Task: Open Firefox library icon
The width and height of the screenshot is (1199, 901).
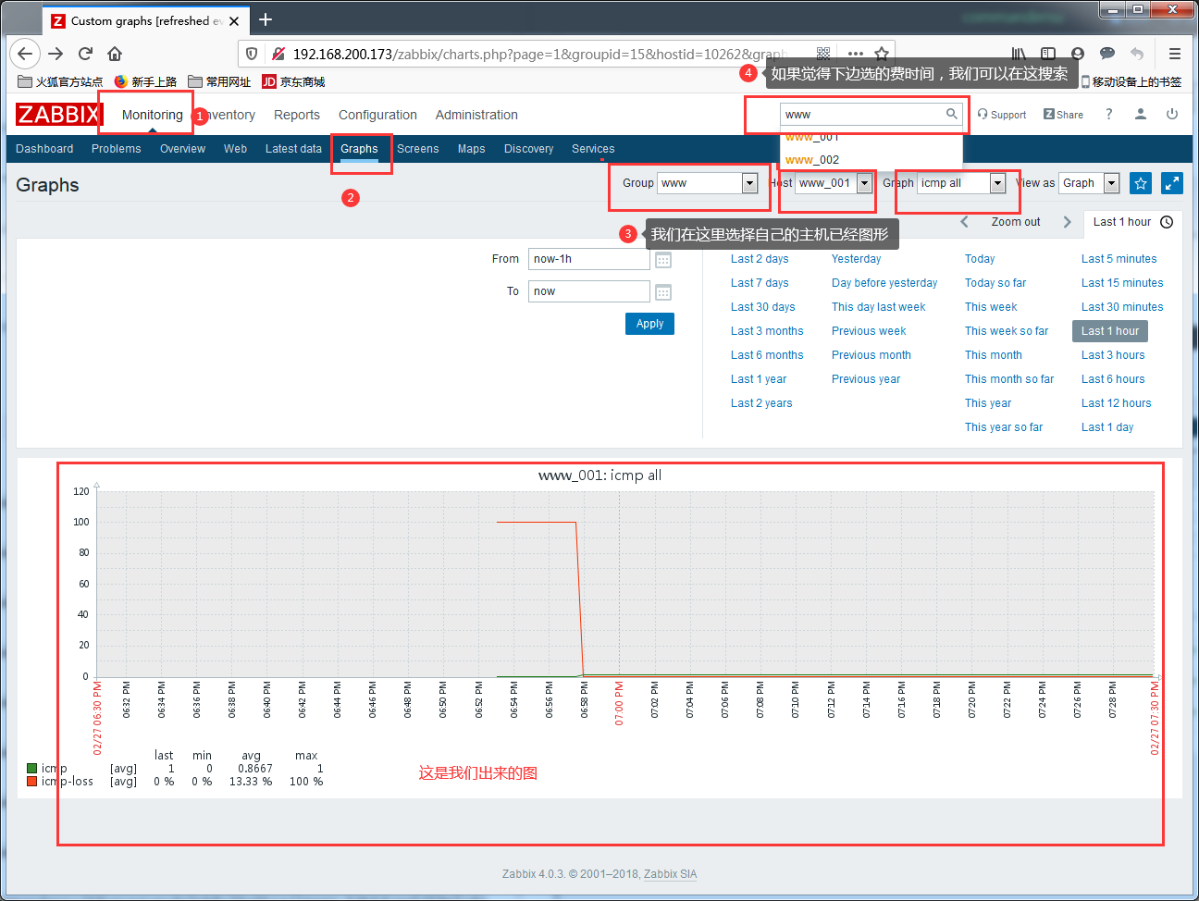Action: point(1019,54)
